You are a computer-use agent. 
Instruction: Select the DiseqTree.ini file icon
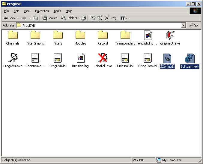point(148,58)
